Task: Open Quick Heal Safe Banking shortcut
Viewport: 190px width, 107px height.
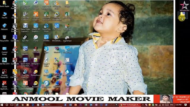Action: (46, 5)
